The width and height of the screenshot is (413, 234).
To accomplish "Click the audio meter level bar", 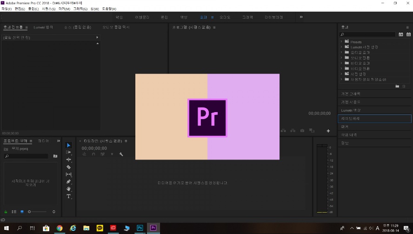I will click(322, 179).
